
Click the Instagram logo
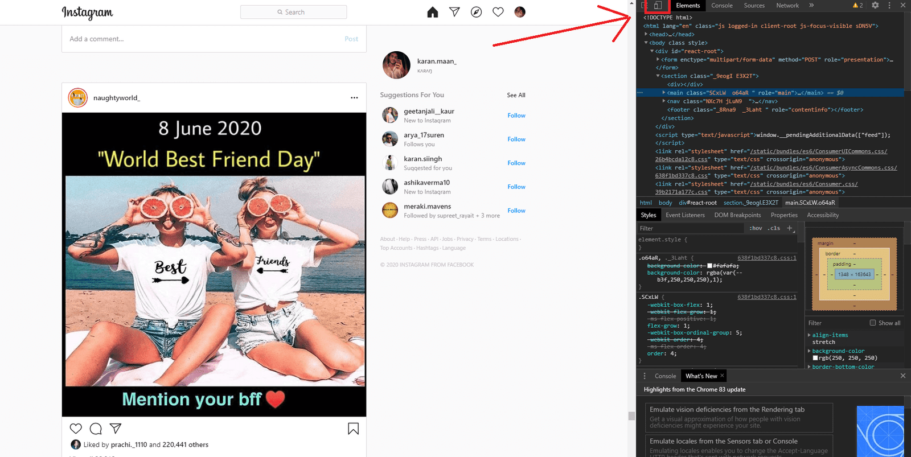point(87,13)
